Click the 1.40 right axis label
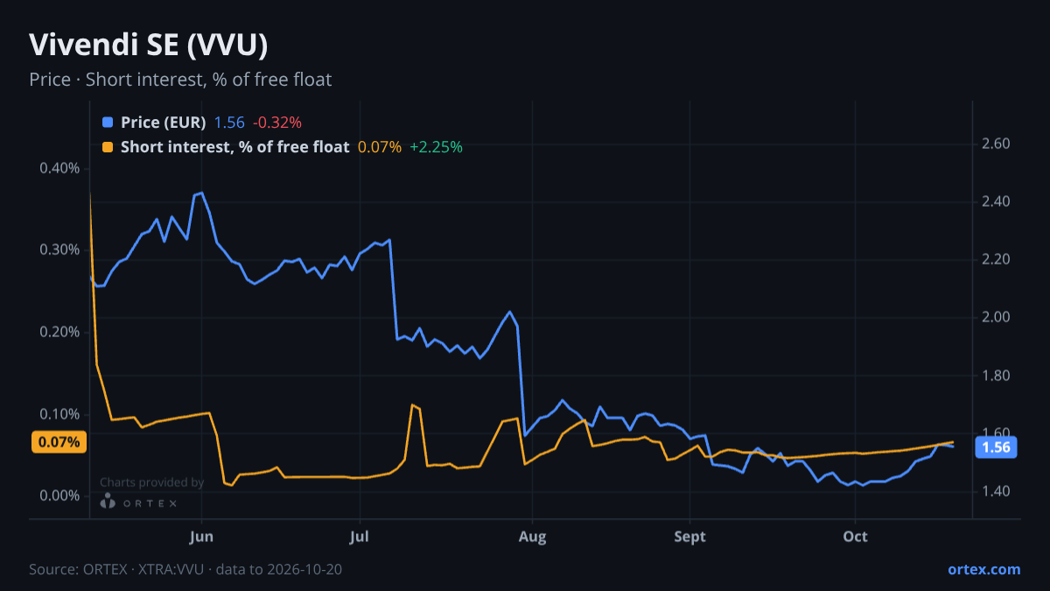Image resolution: width=1050 pixels, height=591 pixels. click(x=997, y=491)
